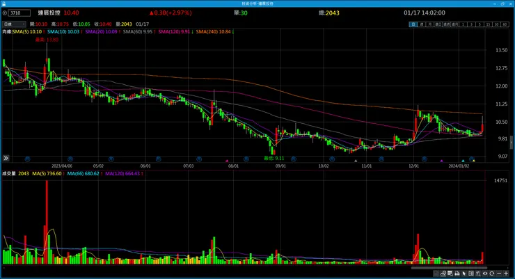Click the highest price label in red

[x=47, y=40]
